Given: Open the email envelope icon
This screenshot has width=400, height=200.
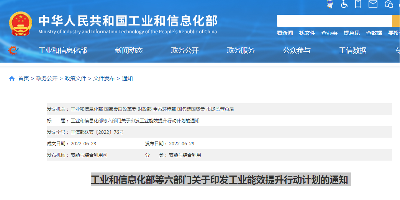Looking at the screenshot, I should [x=373, y=4].
